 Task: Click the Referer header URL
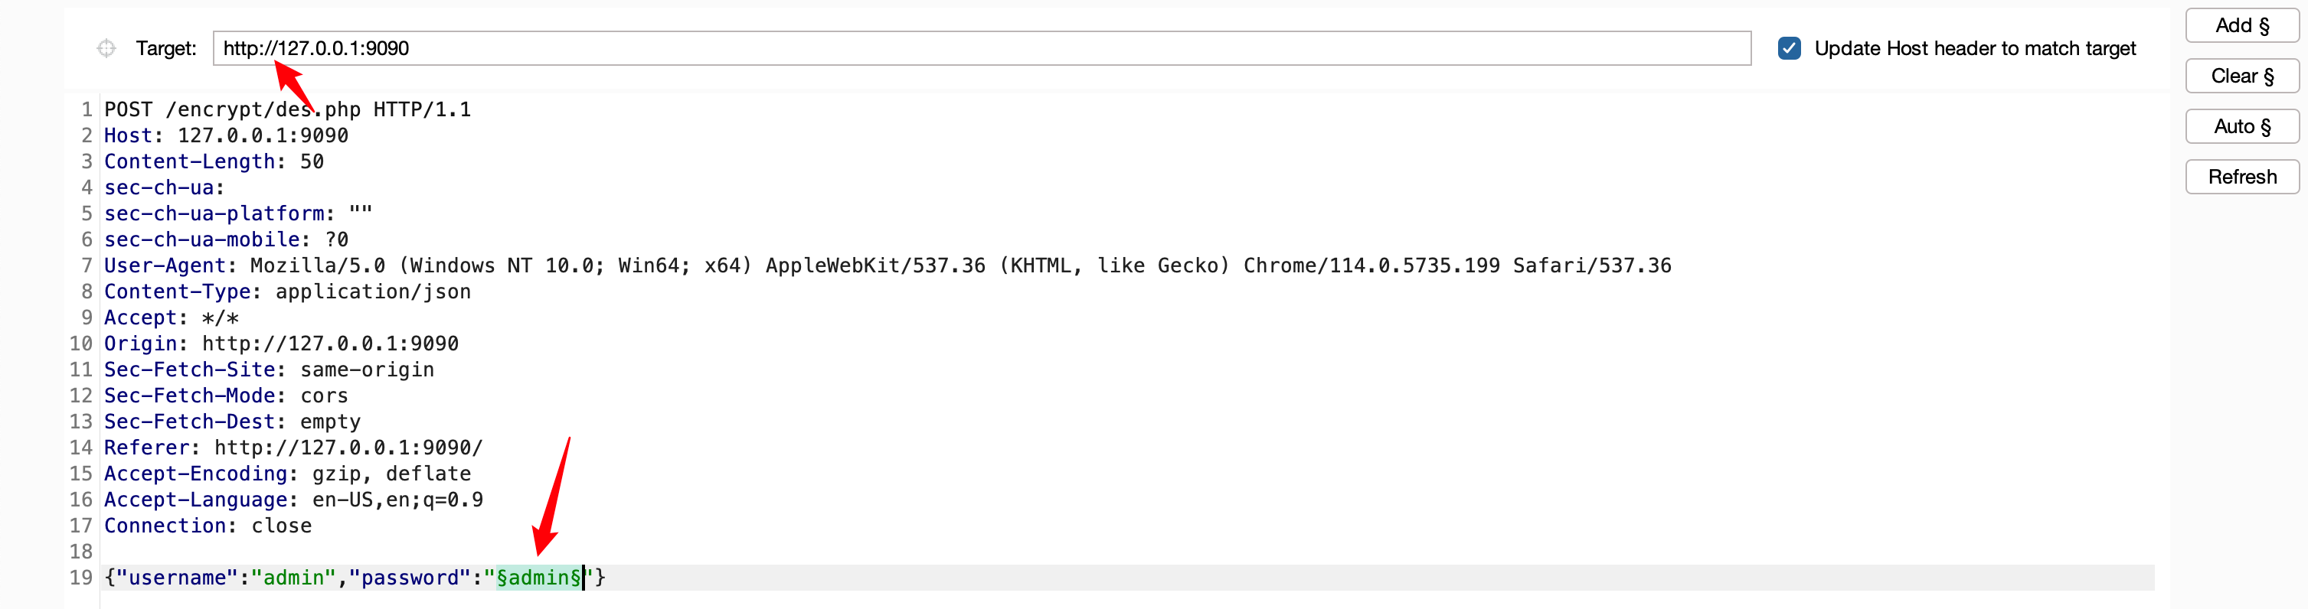pyautogui.click(x=348, y=447)
